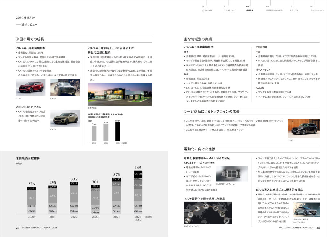This screenshot has height=237, width=328.
Task: Select the 電動化事業本部(e-MAZDA)を発足 heading
Action: (x=207, y=158)
